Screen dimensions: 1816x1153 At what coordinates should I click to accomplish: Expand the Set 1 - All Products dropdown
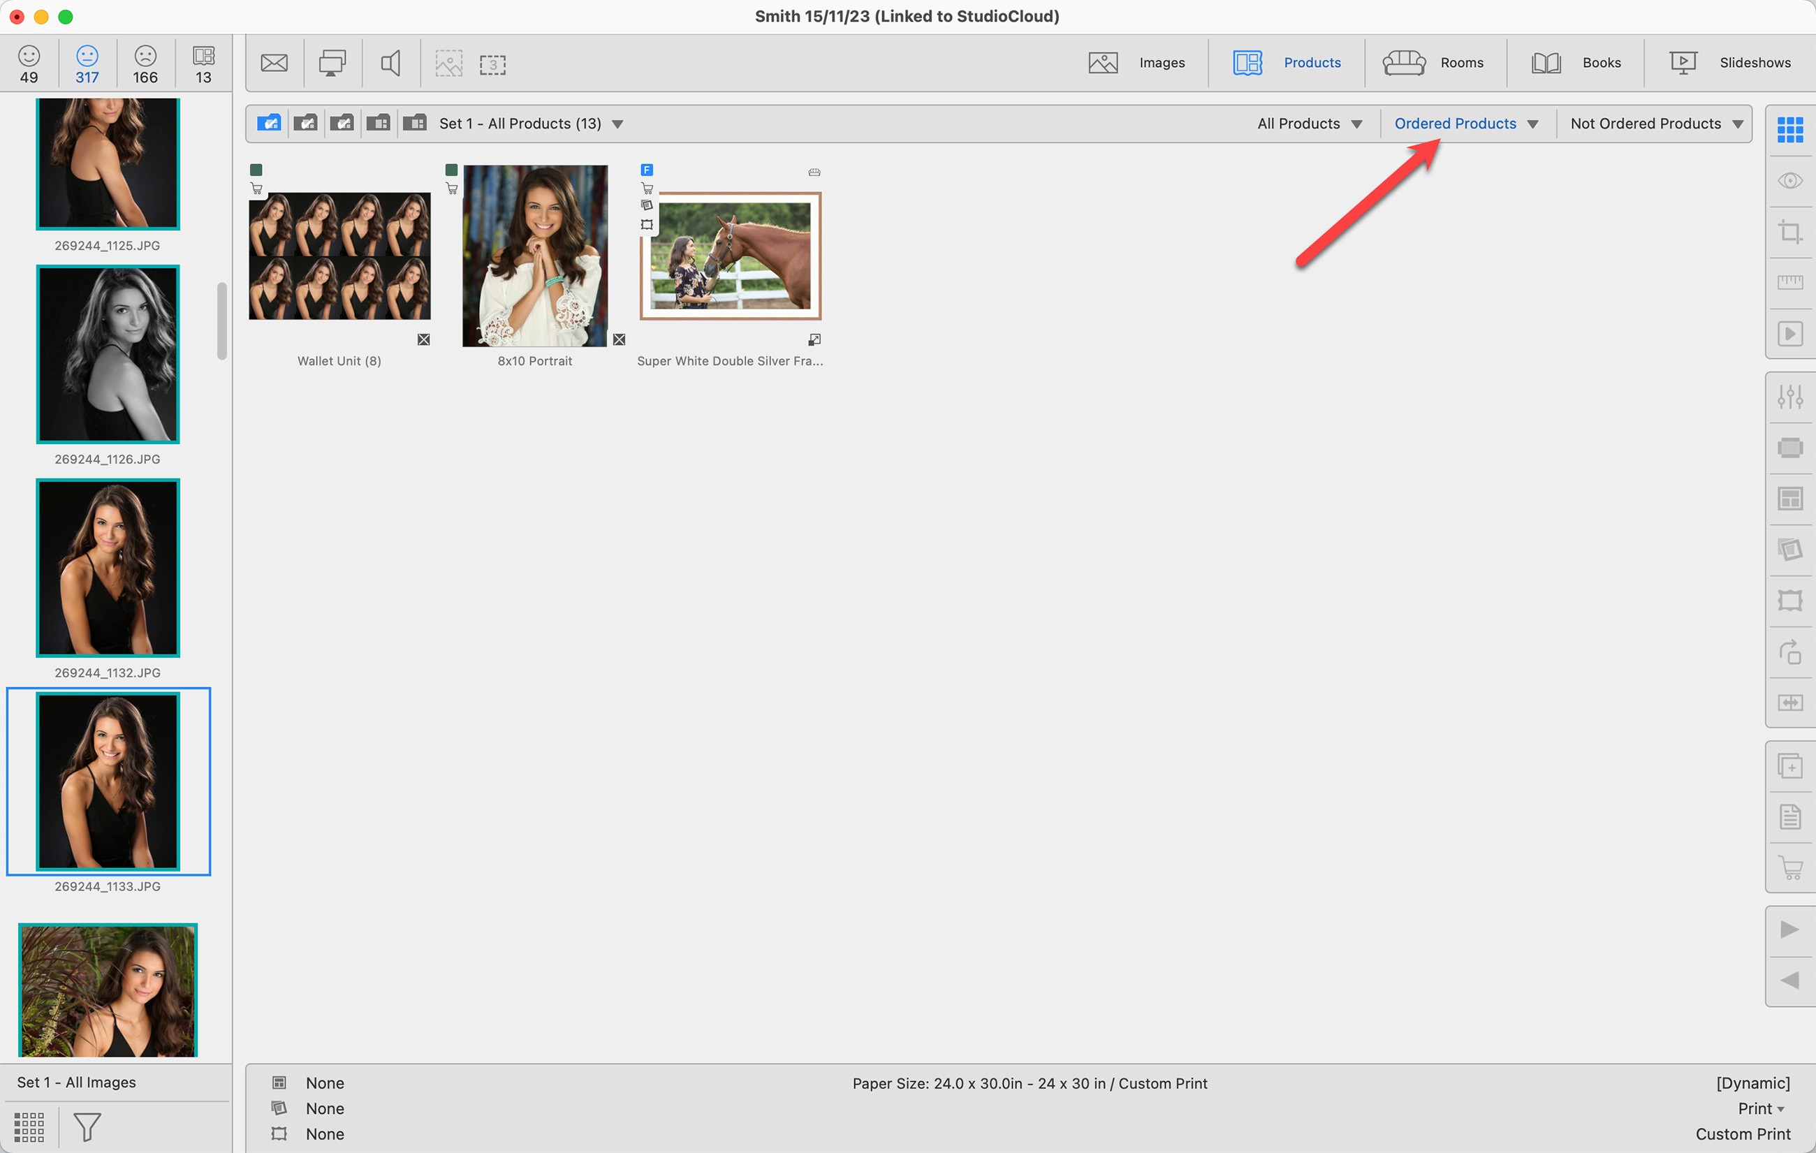point(617,124)
